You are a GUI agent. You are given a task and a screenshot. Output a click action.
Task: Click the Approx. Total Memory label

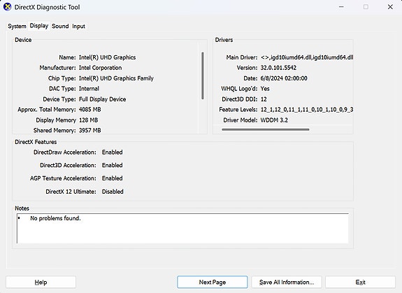point(47,110)
